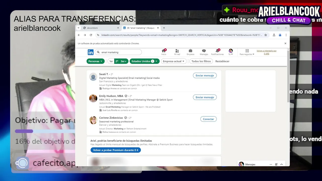
Task: Open Notificaciones bell icon
Action: tap(217, 52)
